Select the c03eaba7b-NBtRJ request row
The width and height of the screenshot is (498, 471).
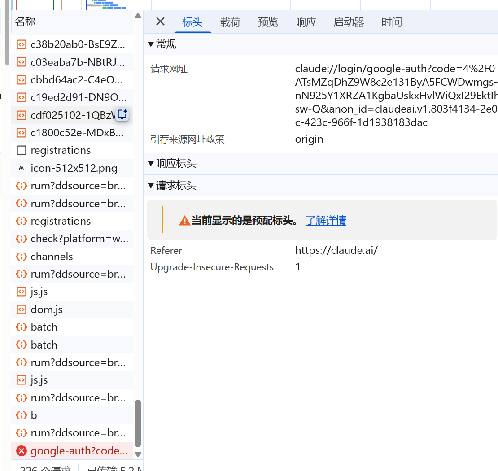pos(72,62)
